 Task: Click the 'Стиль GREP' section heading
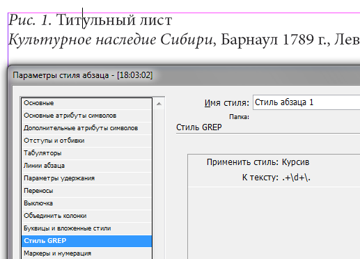click(199, 127)
